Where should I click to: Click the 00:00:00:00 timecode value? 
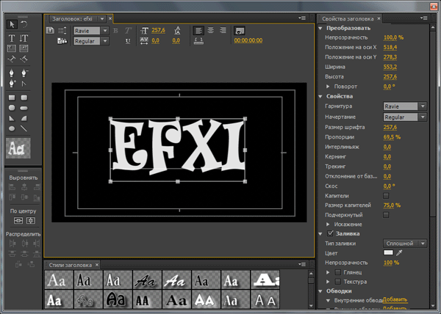(x=248, y=40)
